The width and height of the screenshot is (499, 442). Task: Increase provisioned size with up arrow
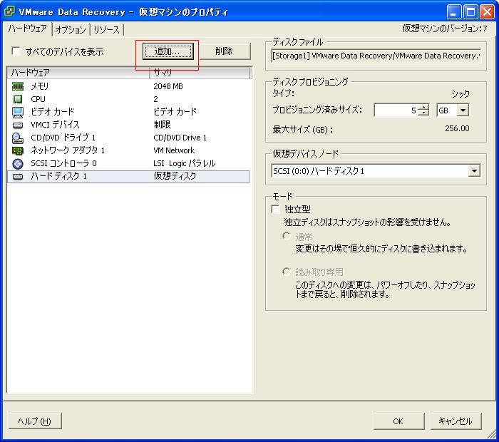coord(423,107)
